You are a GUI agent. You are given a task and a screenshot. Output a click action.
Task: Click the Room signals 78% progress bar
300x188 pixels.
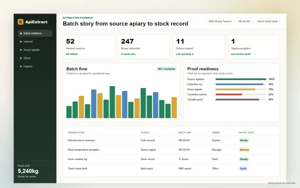coord(241,89)
